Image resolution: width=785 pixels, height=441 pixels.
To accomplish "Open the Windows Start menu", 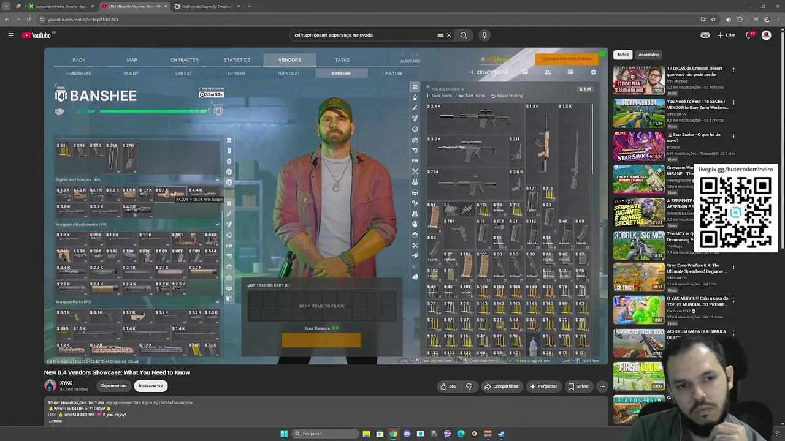I will click(x=284, y=434).
